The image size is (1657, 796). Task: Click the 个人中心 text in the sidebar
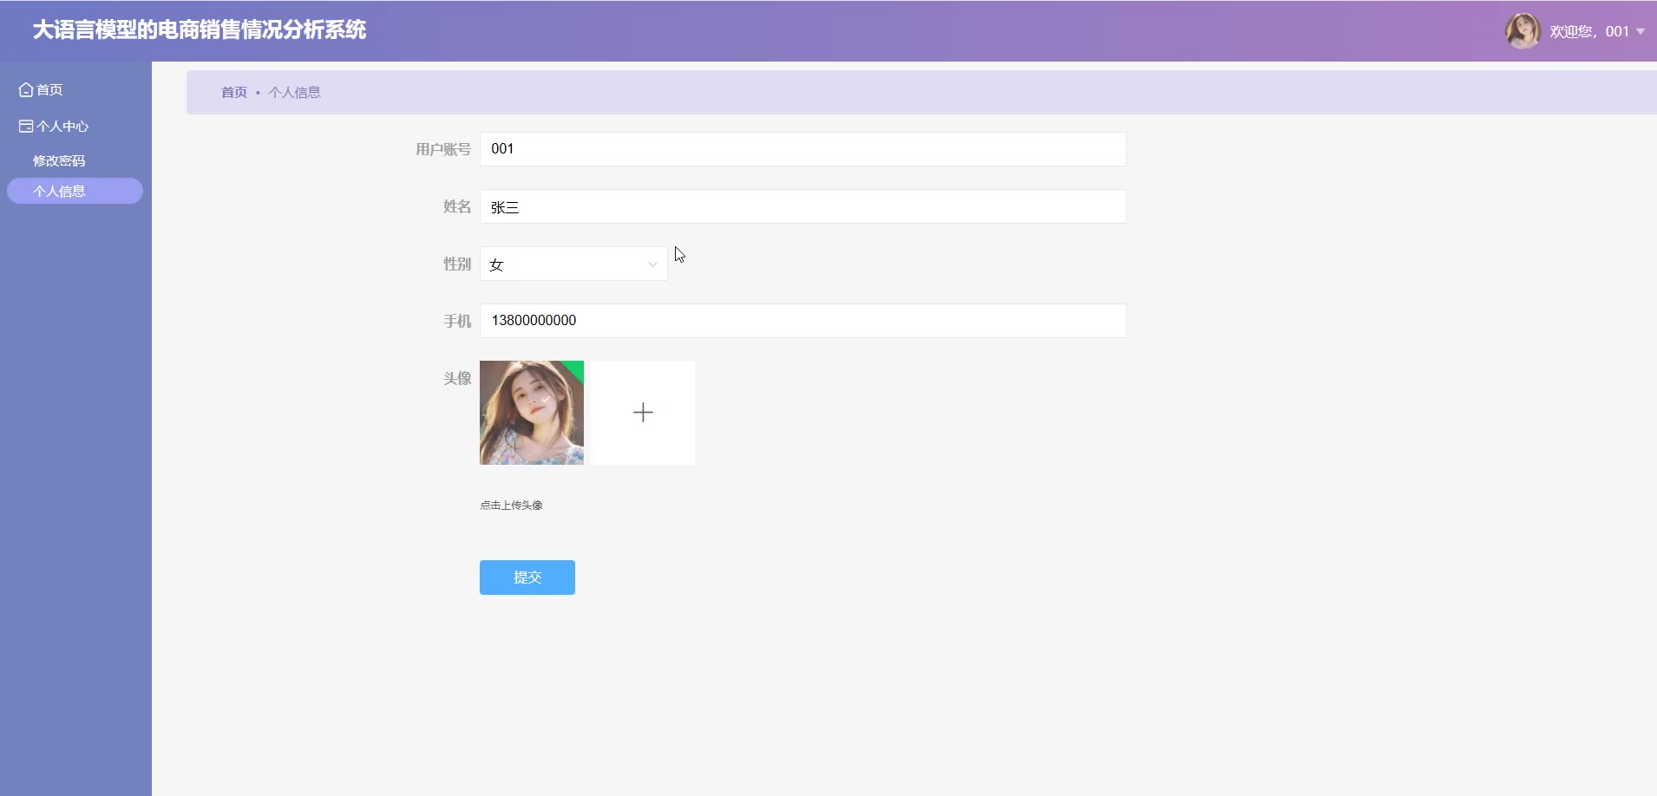pyautogui.click(x=62, y=126)
